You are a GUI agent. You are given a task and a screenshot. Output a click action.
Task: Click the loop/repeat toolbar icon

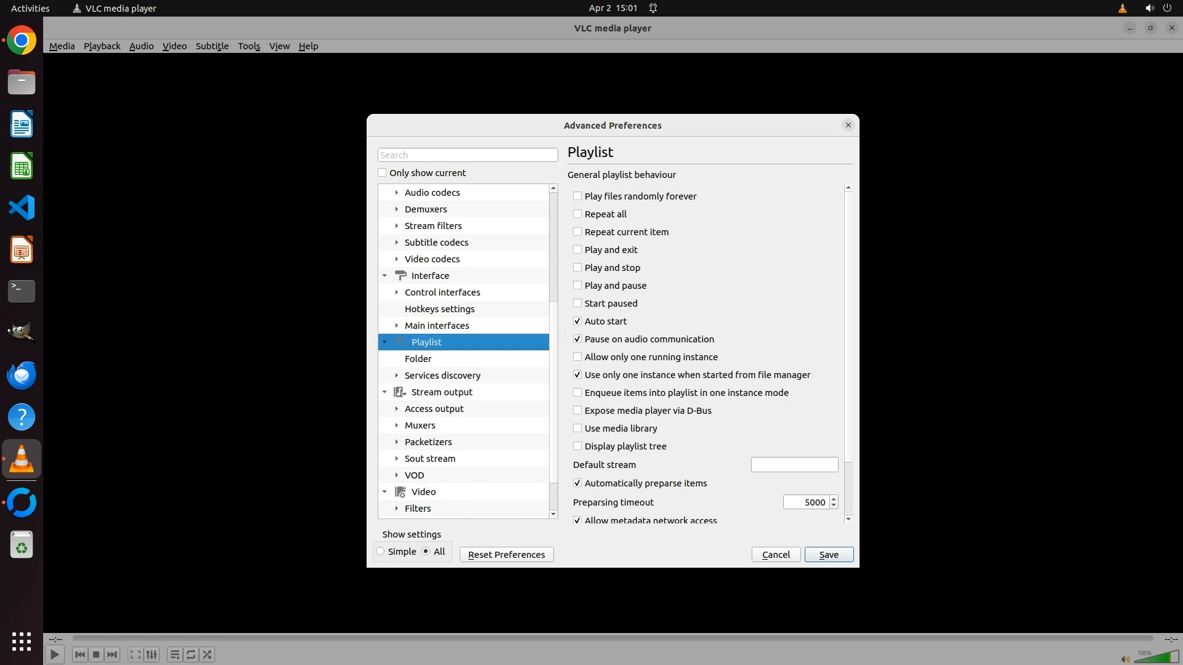[191, 655]
